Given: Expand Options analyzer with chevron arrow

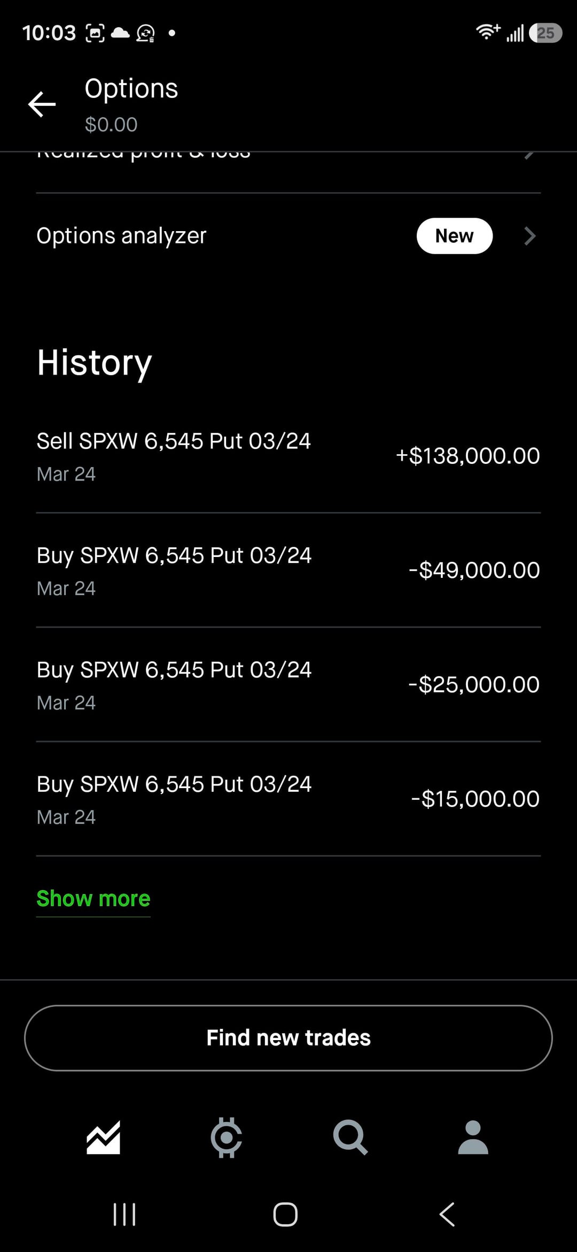Looking at the screenshot, I should coord(529,236).
